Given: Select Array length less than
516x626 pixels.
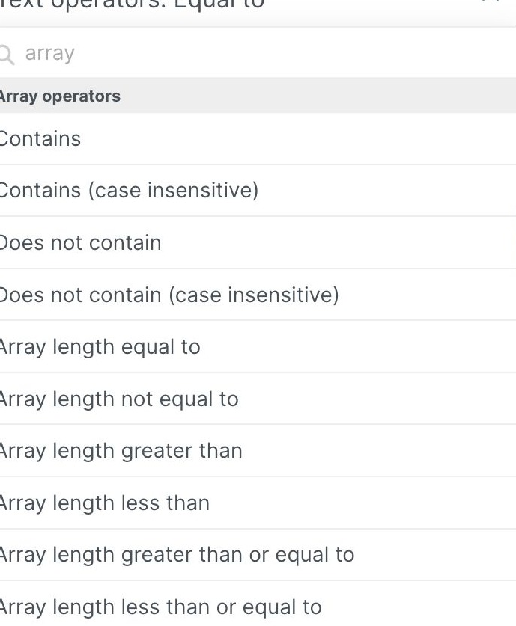Looking at the screenshot, I should click(104, 503).
